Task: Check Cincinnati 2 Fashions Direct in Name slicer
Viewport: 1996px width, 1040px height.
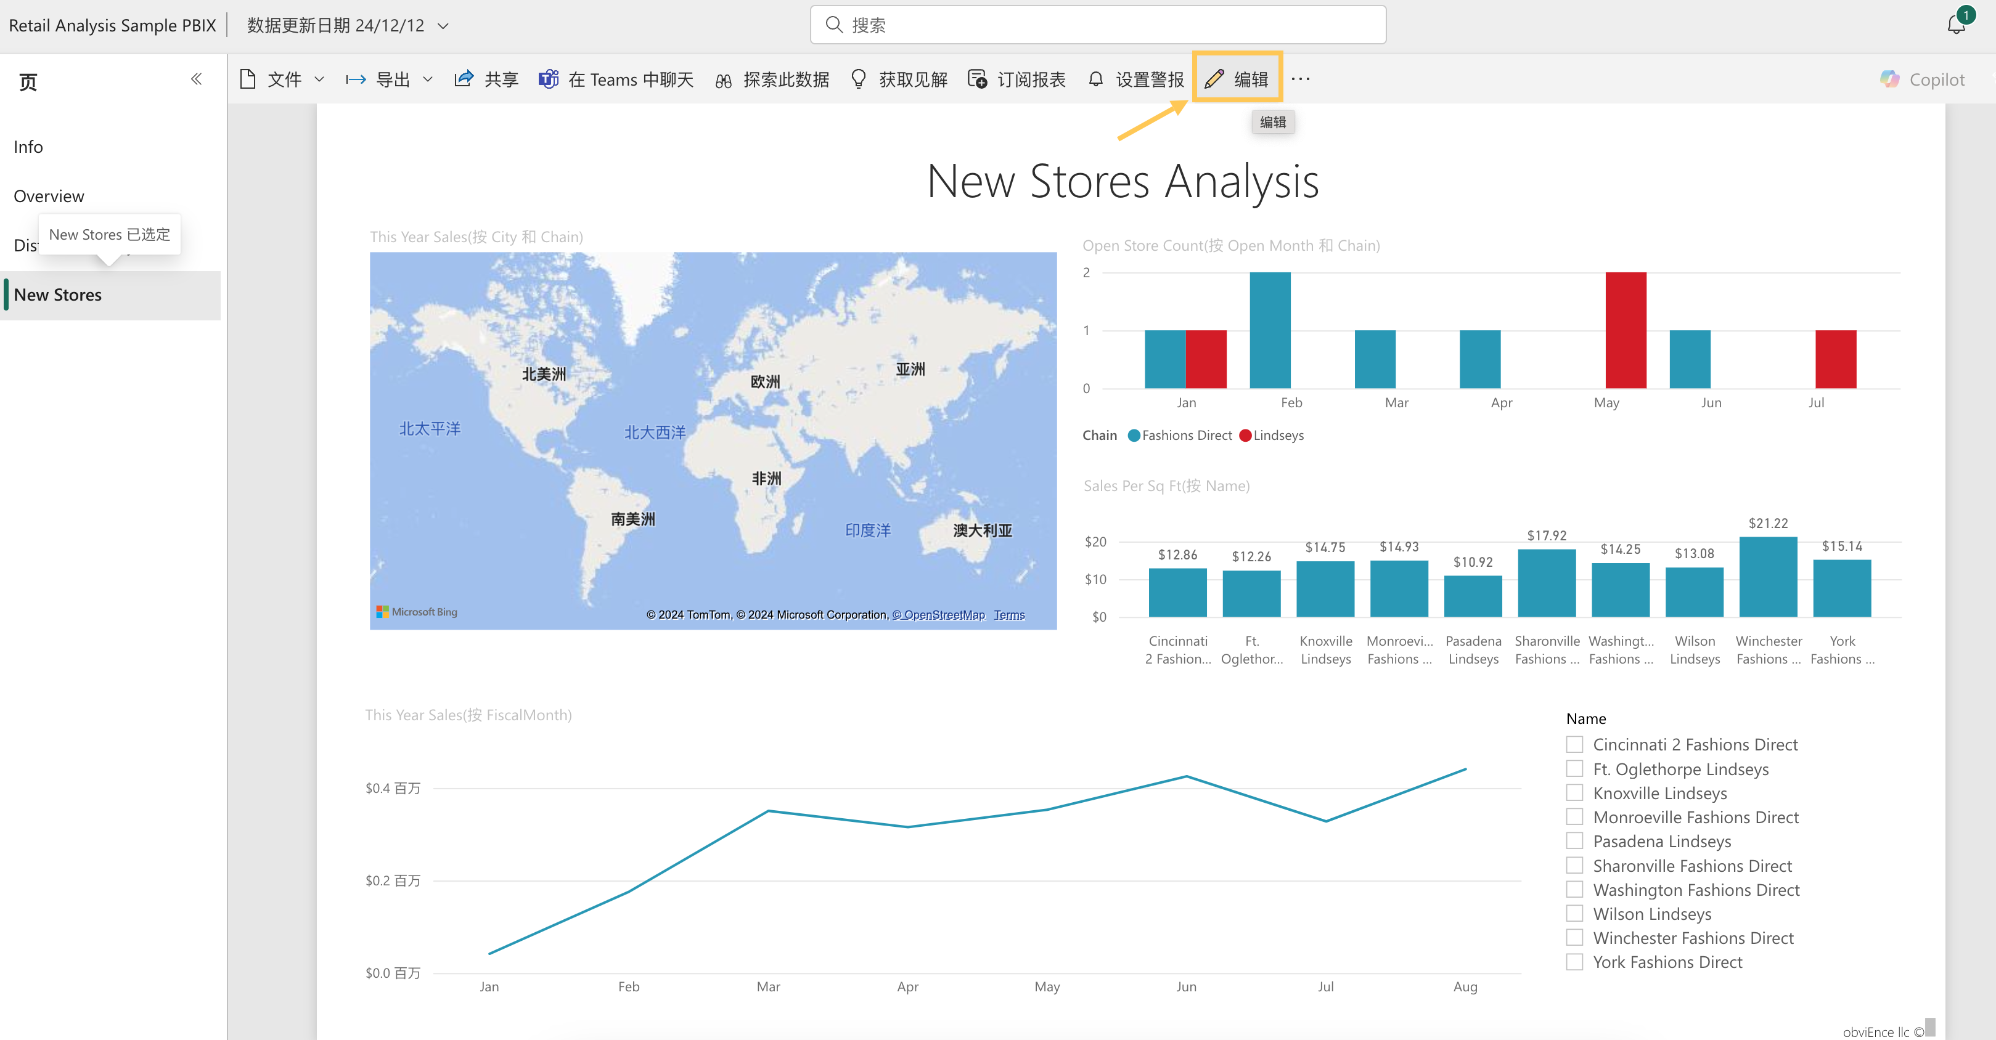Action: click(x=1574, y=744)
